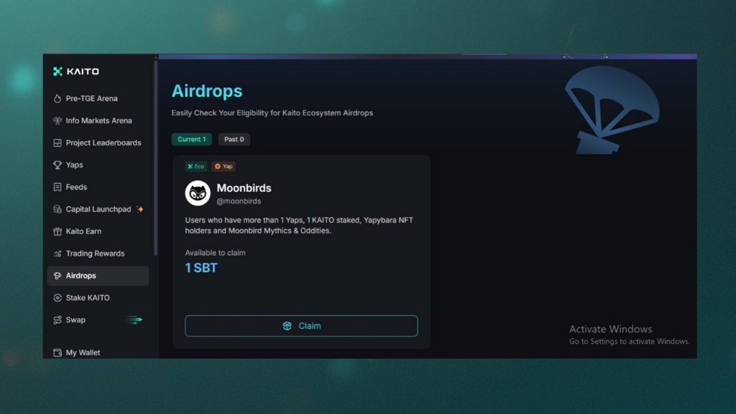
Task: Click the sparkle badge beside Capital Launchpad
Action: 140,209
